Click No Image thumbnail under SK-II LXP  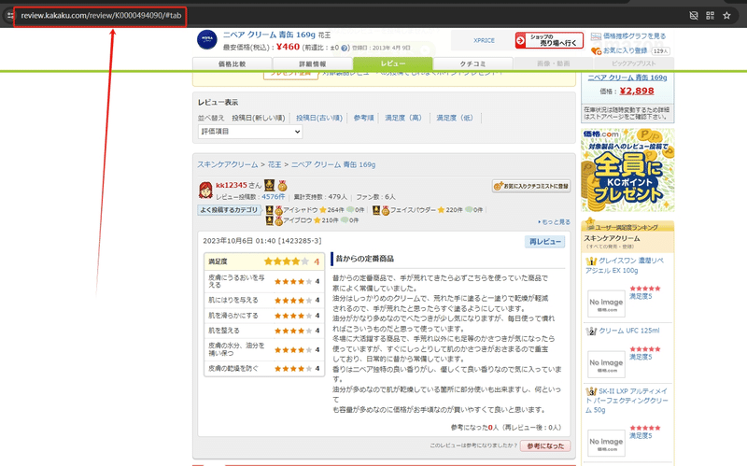pyautogui.click(x=606, y=444)
